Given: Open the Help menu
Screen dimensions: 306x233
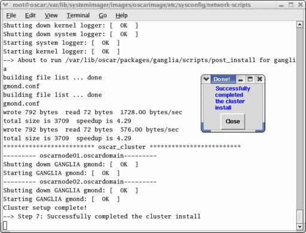Looking at the screenshot, I should [121, 16].
